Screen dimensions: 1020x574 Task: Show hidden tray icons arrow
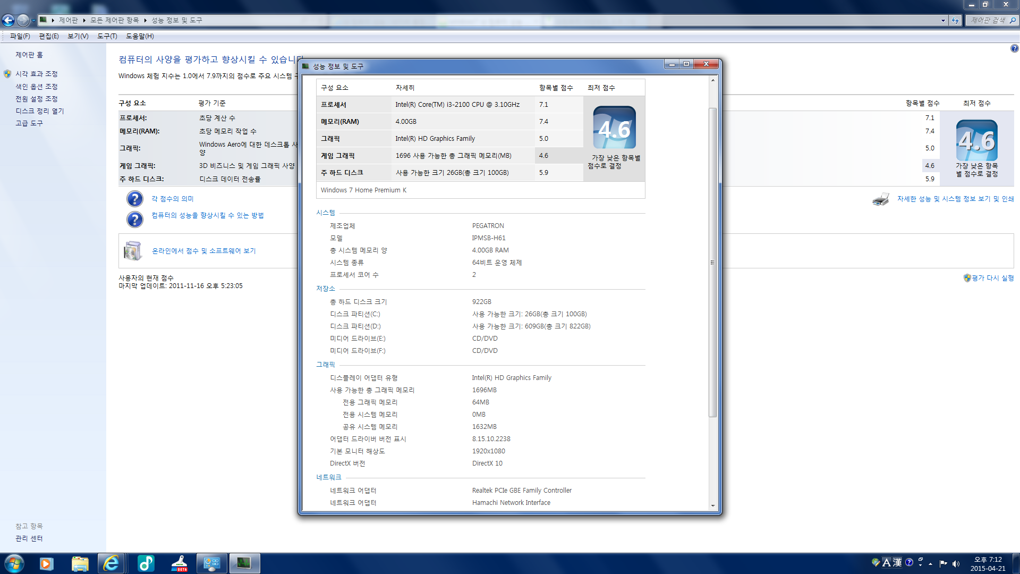pyautogui.click(x=930, y=563)
